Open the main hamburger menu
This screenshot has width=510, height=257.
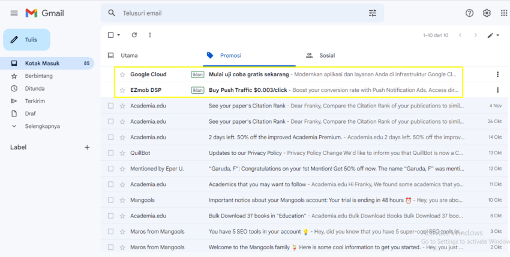(x=14, y=13)
